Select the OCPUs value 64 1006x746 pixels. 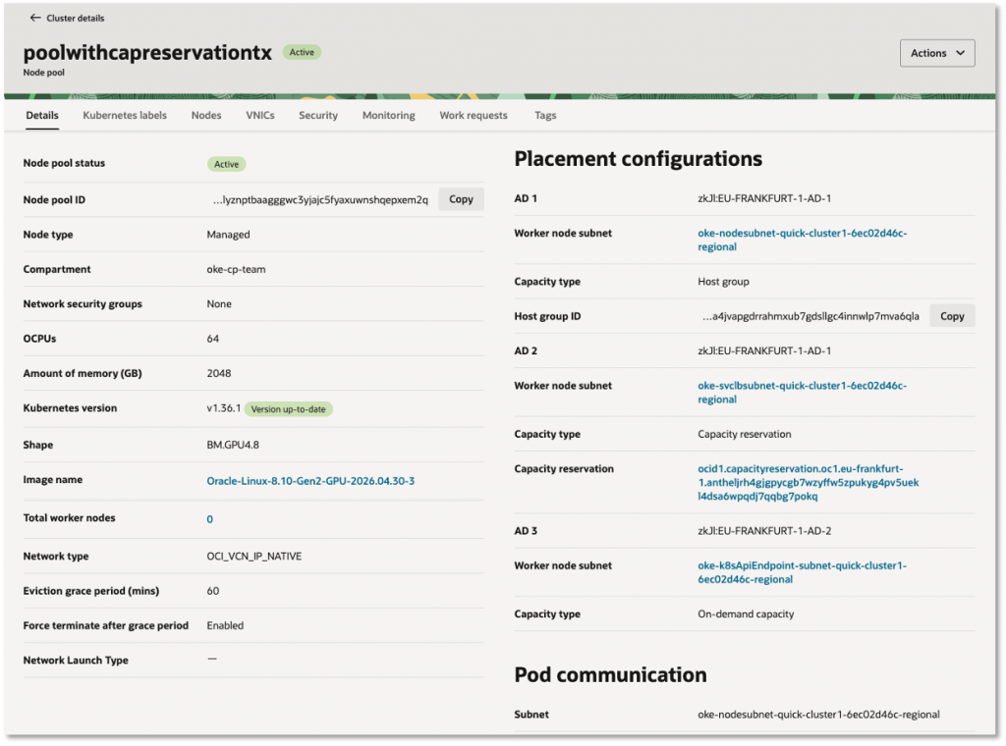click(213, 339)
